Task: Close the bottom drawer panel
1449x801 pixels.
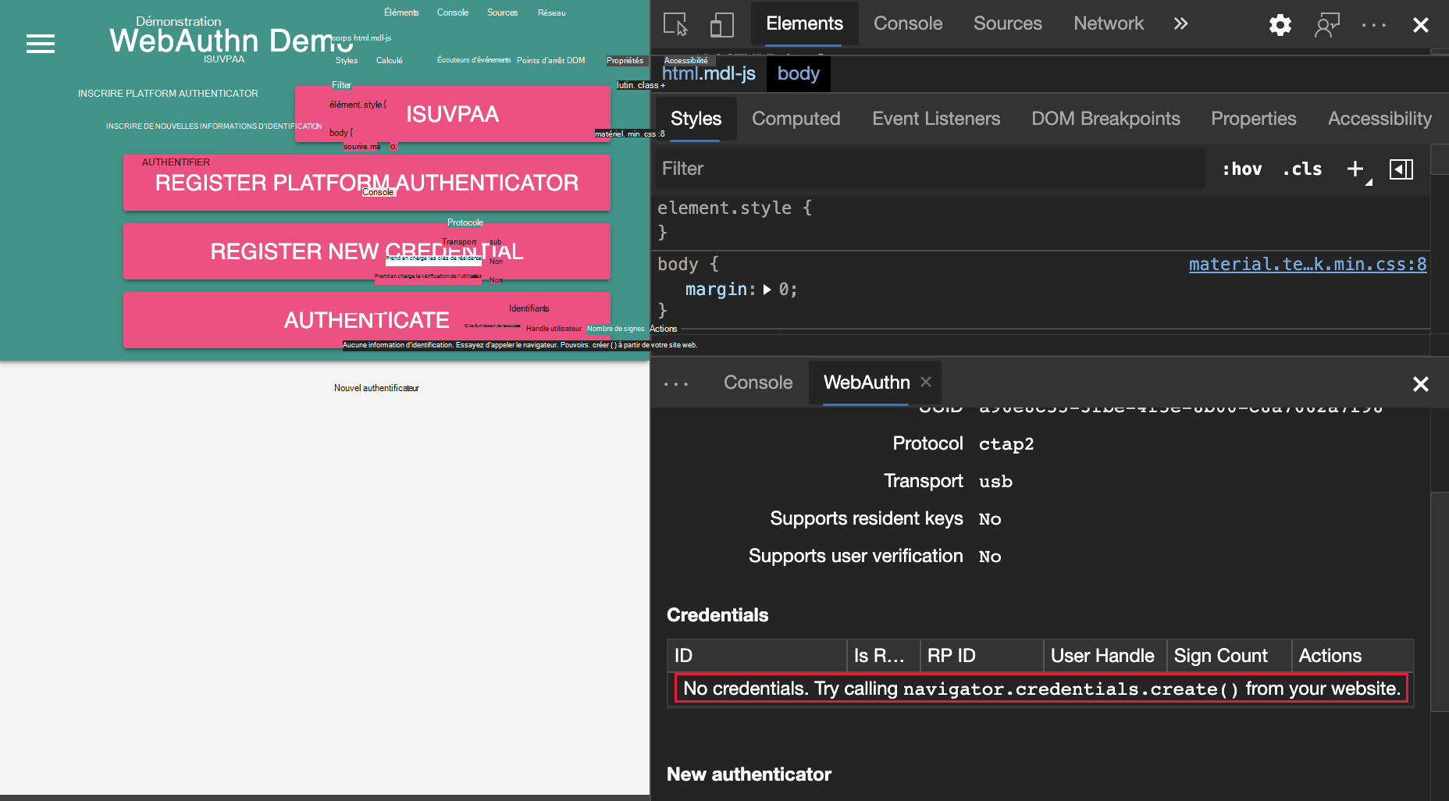Action: [1421, 384]
